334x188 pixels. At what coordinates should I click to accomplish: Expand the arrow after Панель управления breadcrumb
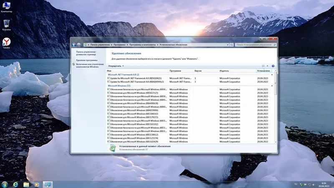point(111,45)
